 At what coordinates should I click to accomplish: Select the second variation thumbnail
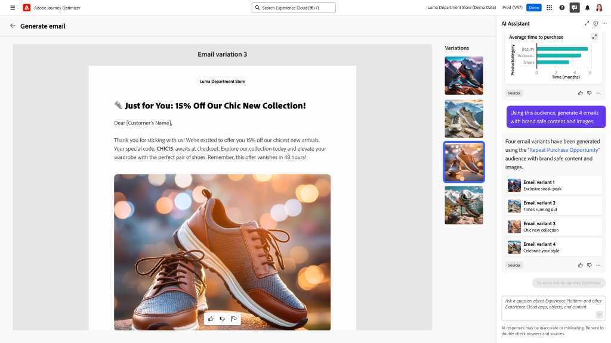(464, 119)
